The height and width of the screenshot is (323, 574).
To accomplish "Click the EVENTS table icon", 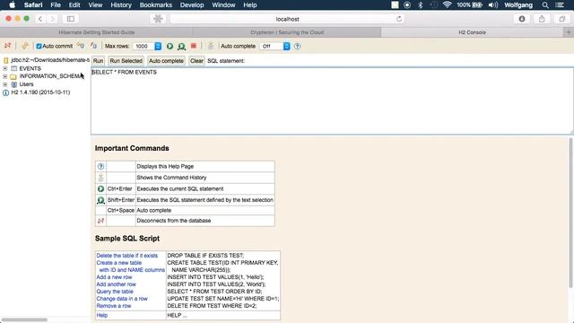I will (14, 68).
